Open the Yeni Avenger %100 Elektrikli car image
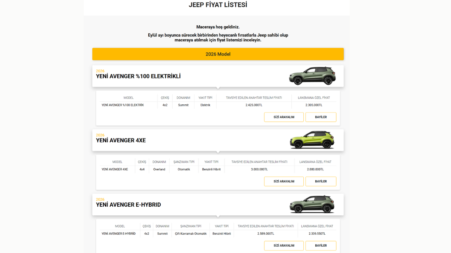 (312, 76)
